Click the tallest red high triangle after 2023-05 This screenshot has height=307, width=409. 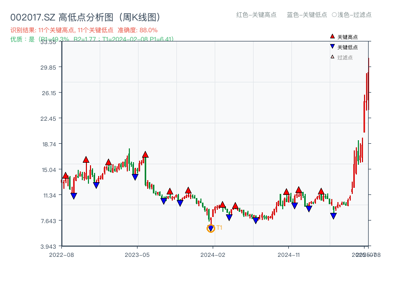click(x=145, y=155)
